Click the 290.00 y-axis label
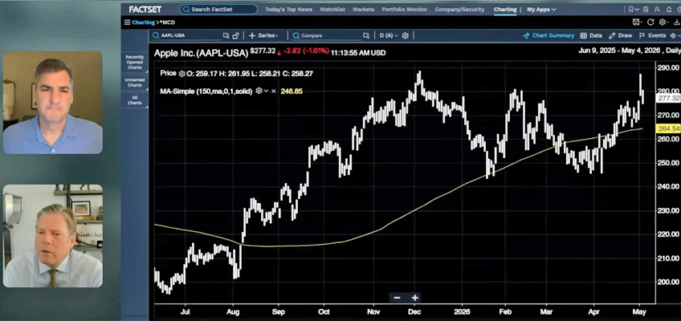Image resolution: width=681 pixels, height=321 pixels. pos(668,67)
